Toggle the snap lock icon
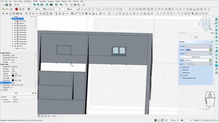The width and height of the screenshot is (219, 123). click(216, 19)
